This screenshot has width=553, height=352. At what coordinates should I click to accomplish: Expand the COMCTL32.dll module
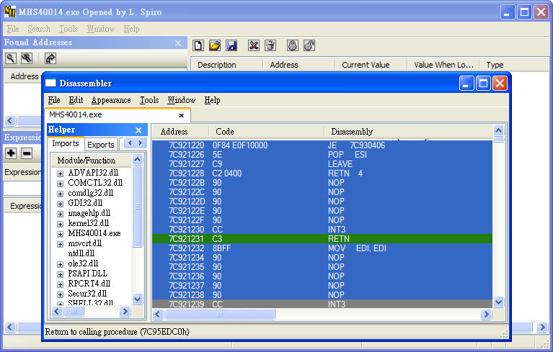coord(60,184)
